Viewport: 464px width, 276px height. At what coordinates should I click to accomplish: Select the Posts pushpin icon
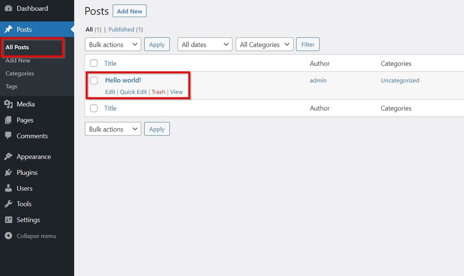pyautogui.click(x=8, y=29)
